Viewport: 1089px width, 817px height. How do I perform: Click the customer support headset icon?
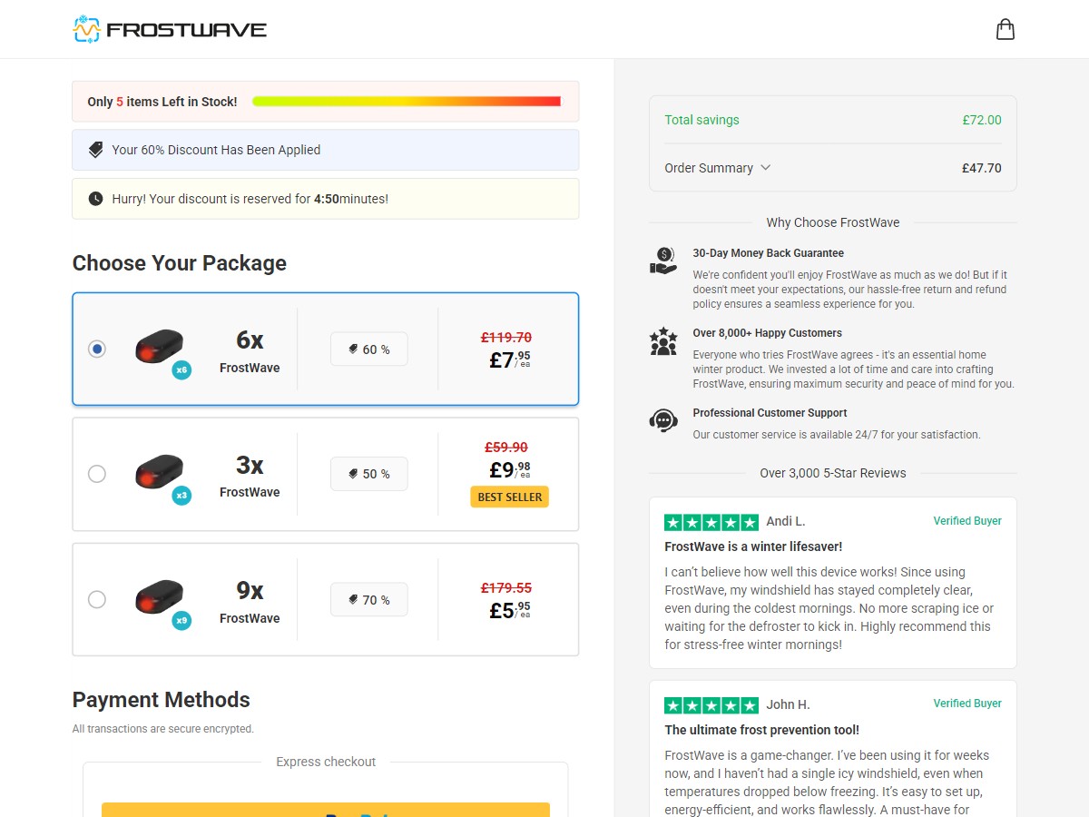pos(663,420)
